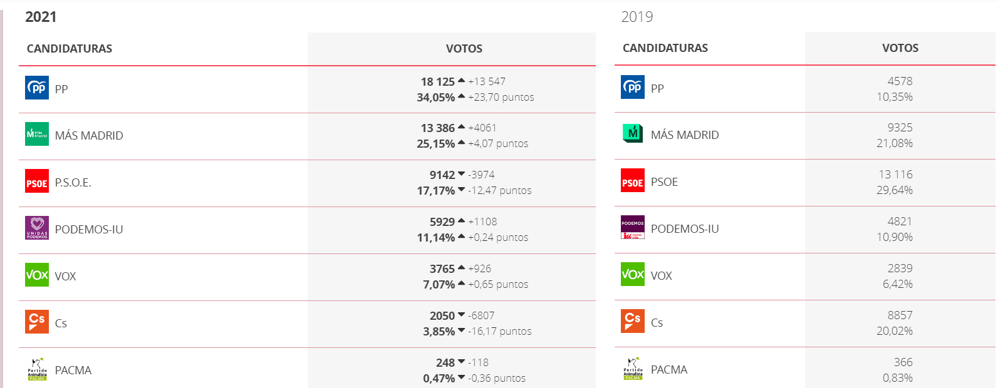Click the PSOE row votes 13 116 in 2019

pos(895,175)
